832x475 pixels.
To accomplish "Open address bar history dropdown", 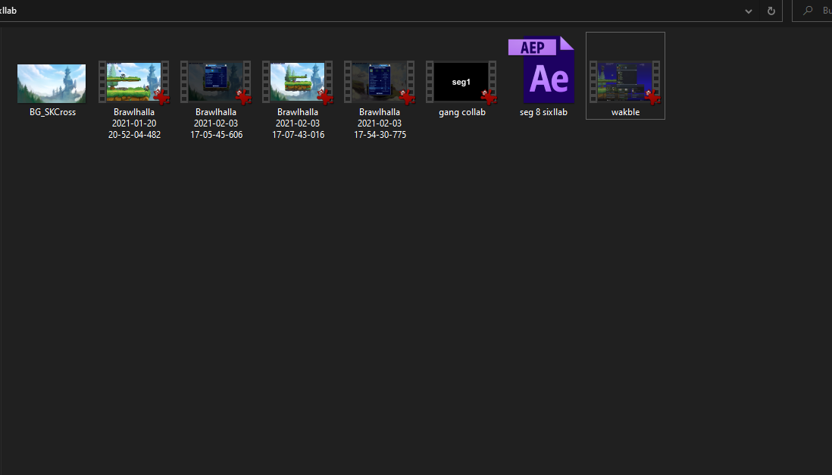I will (748, 11).
